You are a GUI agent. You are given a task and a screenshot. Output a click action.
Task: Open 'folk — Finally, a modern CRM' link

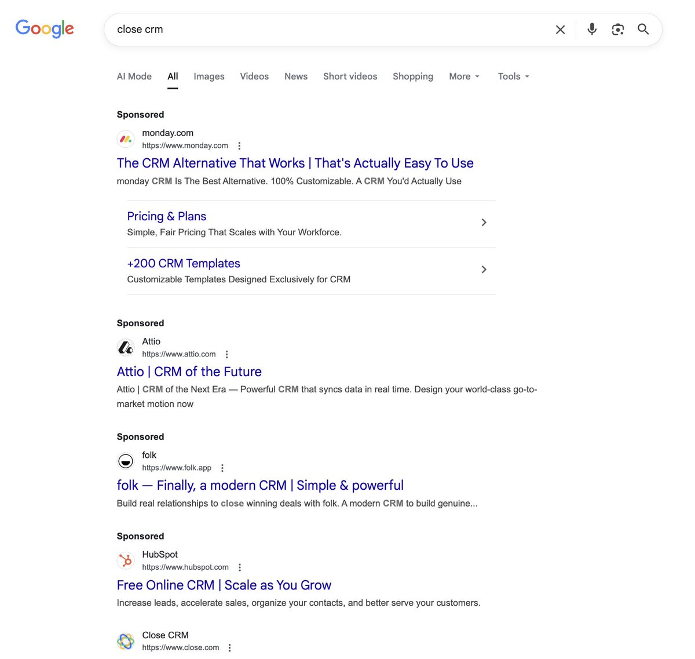click(x=260, y=485)
